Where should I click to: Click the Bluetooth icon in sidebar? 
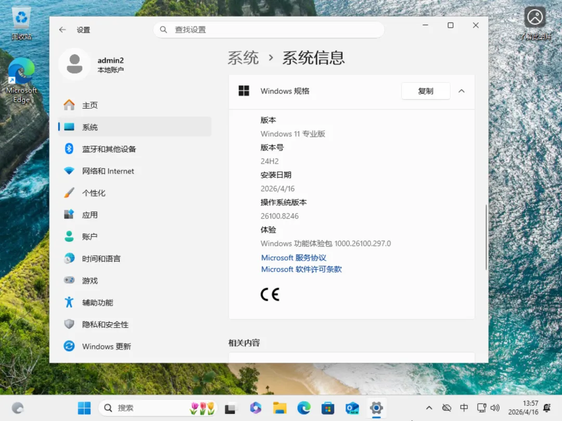pos(69,149)
